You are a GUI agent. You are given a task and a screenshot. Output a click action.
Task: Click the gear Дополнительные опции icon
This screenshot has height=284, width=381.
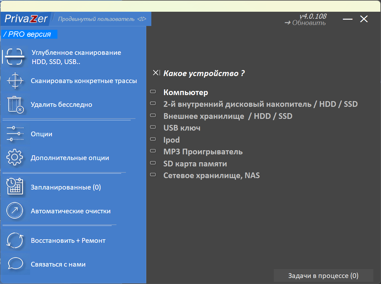15,158
